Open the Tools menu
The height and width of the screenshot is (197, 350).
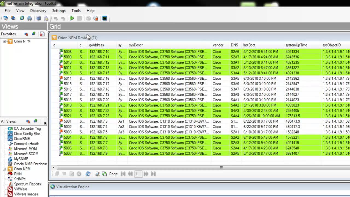click(x=76, y=11)
